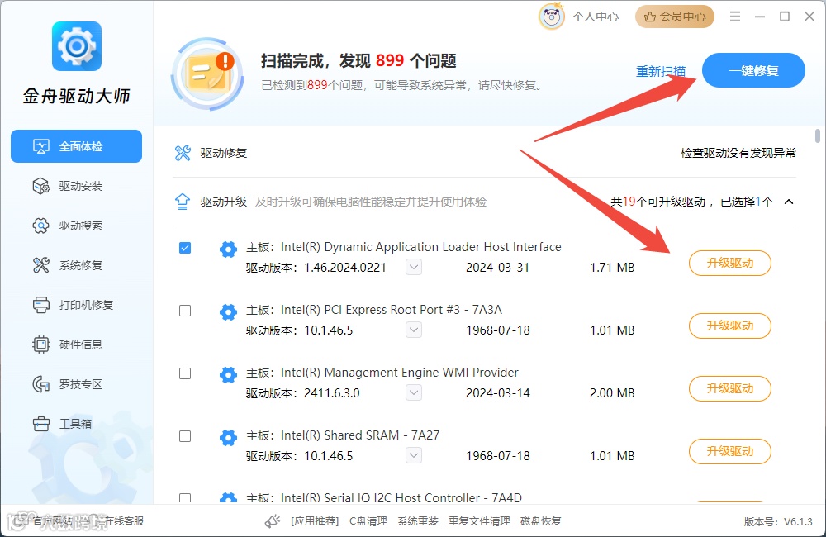
Task: Open the hamburger menu icon
Action: (x=735, y=17)
